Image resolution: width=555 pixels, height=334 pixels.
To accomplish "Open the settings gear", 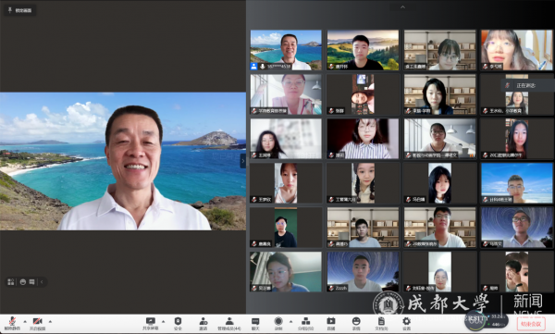I will click(406, 324).
